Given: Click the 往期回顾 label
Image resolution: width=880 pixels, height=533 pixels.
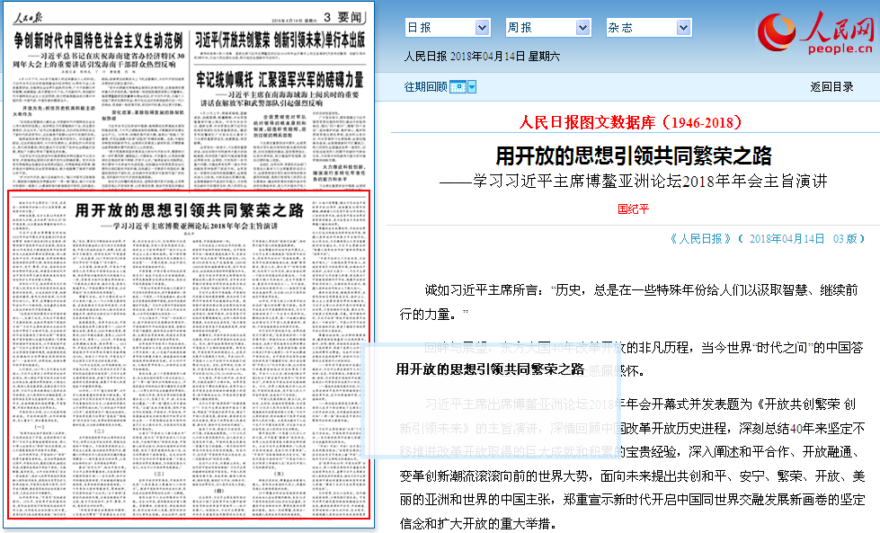Looking at the screenshot, I should point(425,87).
